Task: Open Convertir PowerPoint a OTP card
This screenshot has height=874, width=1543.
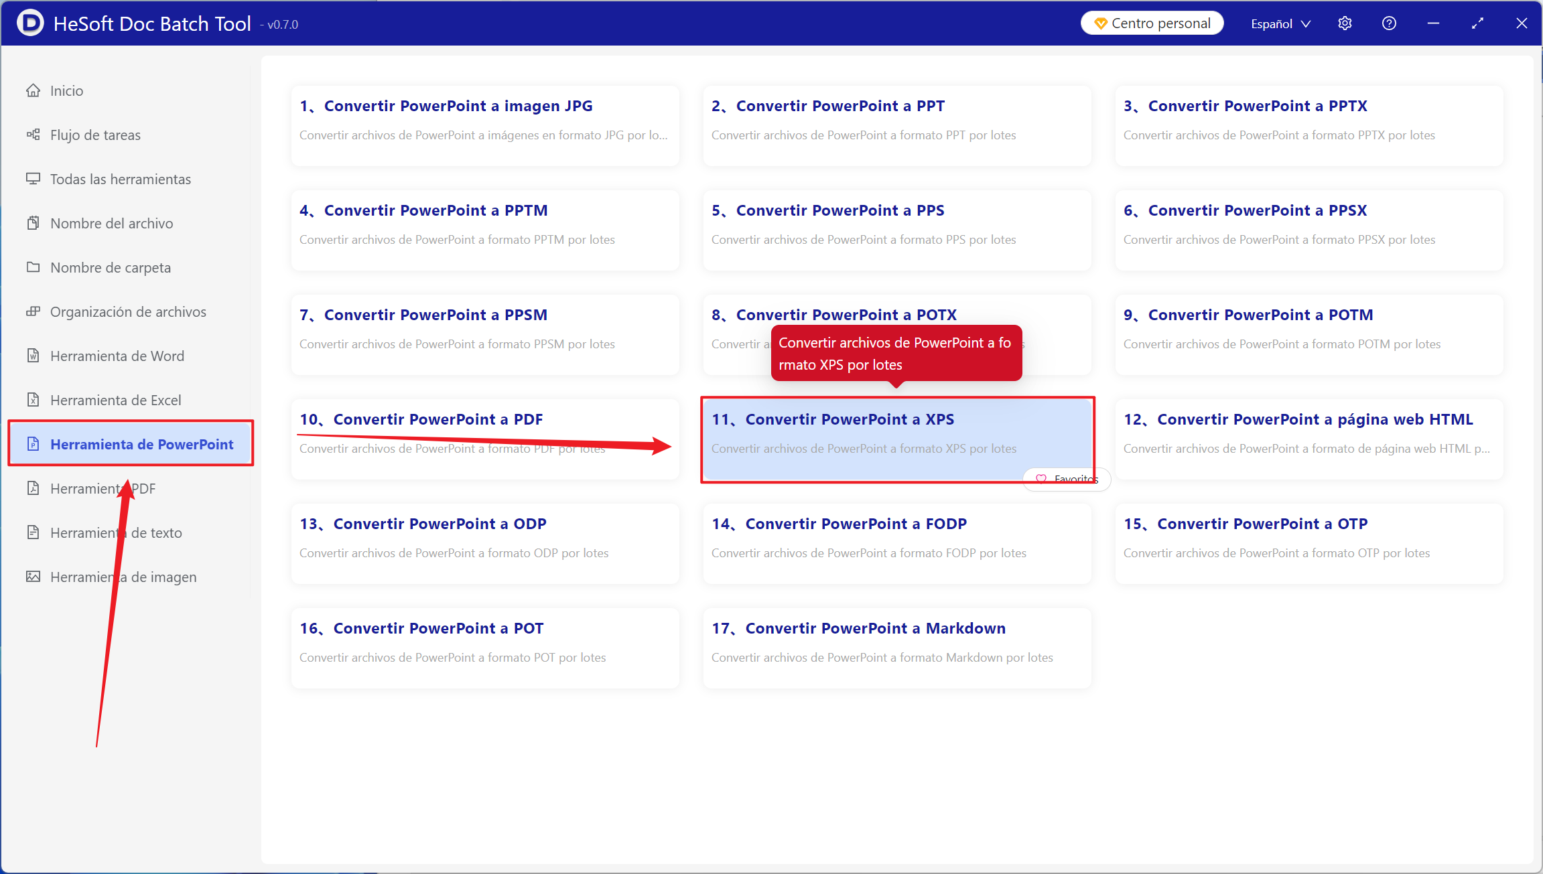Action: click(x=1309, y=543)
